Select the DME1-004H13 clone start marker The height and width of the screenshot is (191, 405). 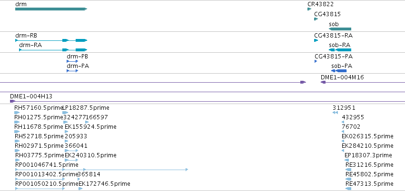click(x=12, y=101)
